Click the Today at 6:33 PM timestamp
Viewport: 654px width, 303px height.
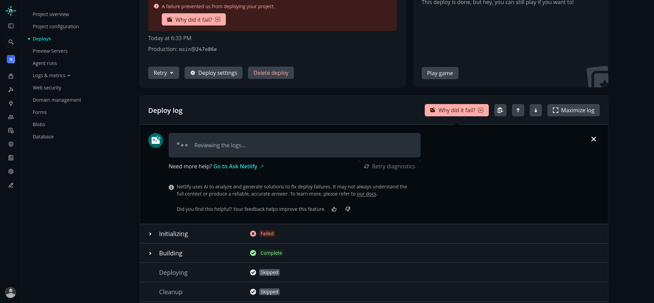(x=170, y=38)
